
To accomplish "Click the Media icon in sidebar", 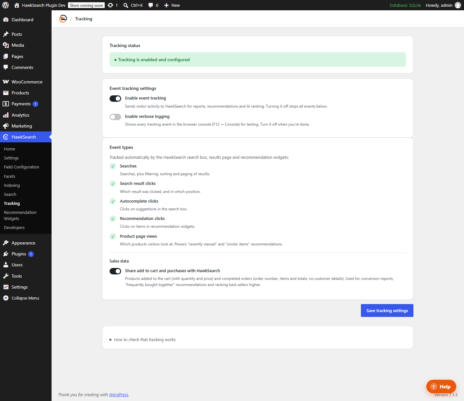I will point(6,45).
